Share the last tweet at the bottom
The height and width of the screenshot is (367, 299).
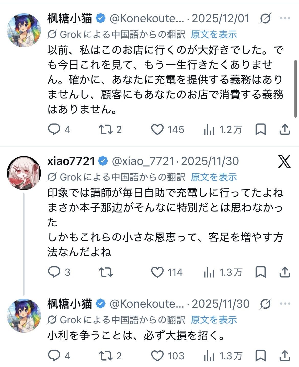[285, 356]
